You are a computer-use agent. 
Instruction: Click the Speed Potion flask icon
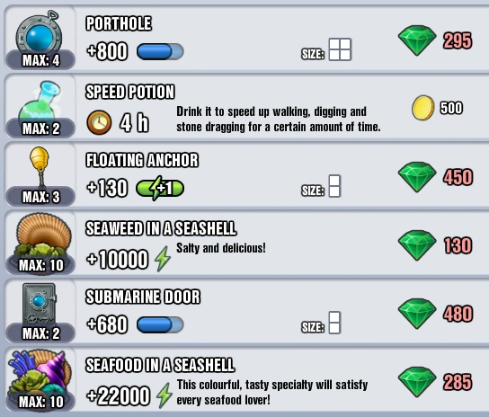[x=40, y=102]
